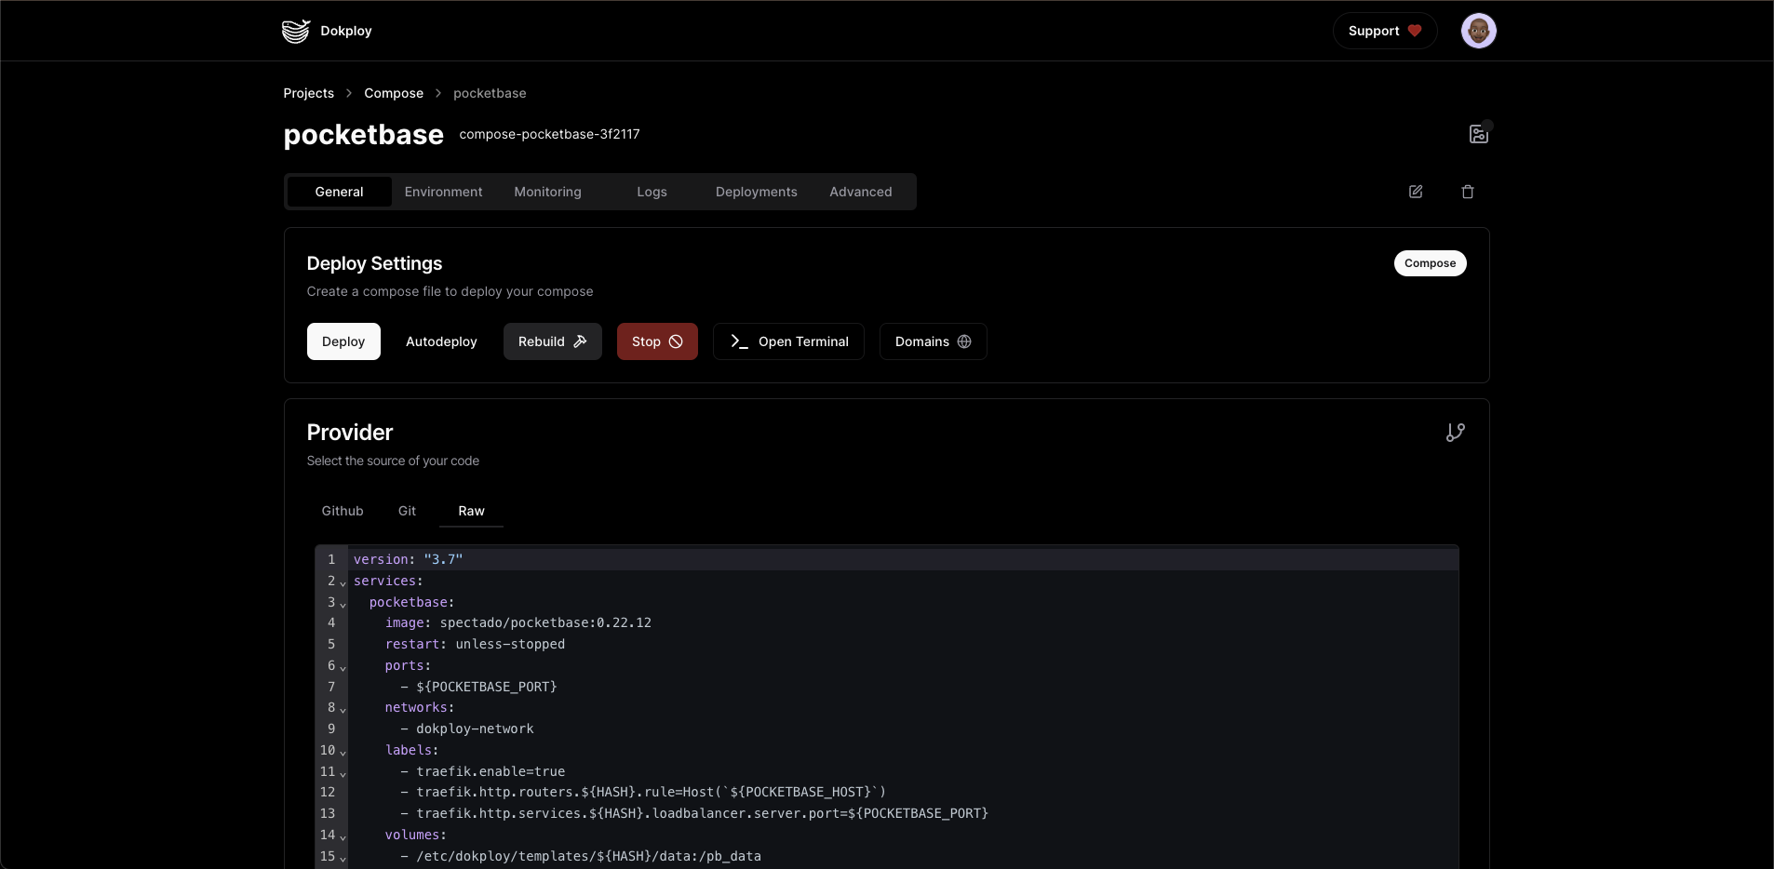View the Deployments tab
This screenshot has width=1774, height=869.
[x=757, y=192]
